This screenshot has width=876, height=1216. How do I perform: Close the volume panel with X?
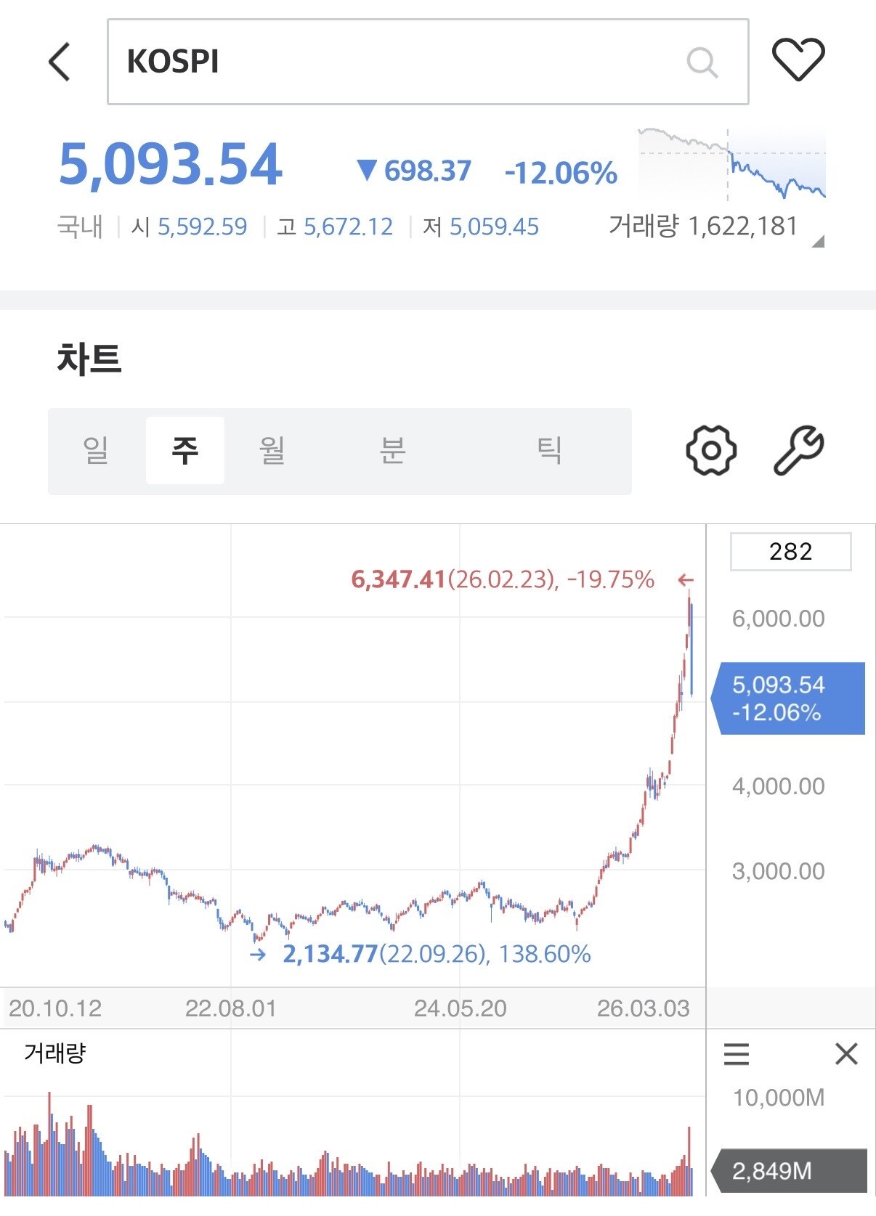(x=846, y=1053)
